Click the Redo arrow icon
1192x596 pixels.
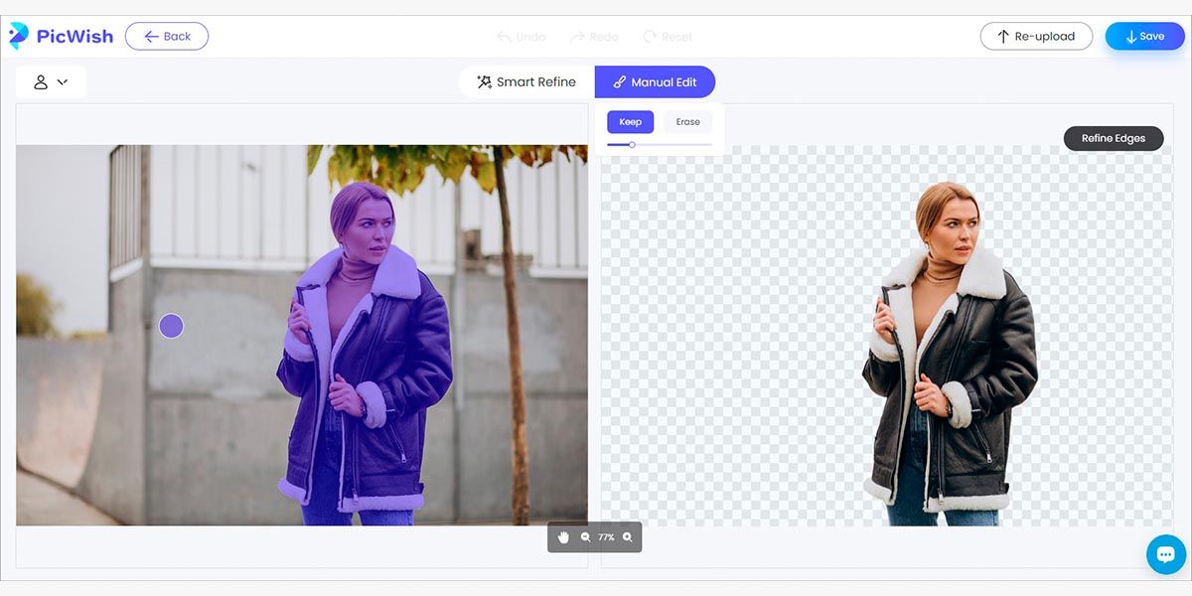coord(576,36)
